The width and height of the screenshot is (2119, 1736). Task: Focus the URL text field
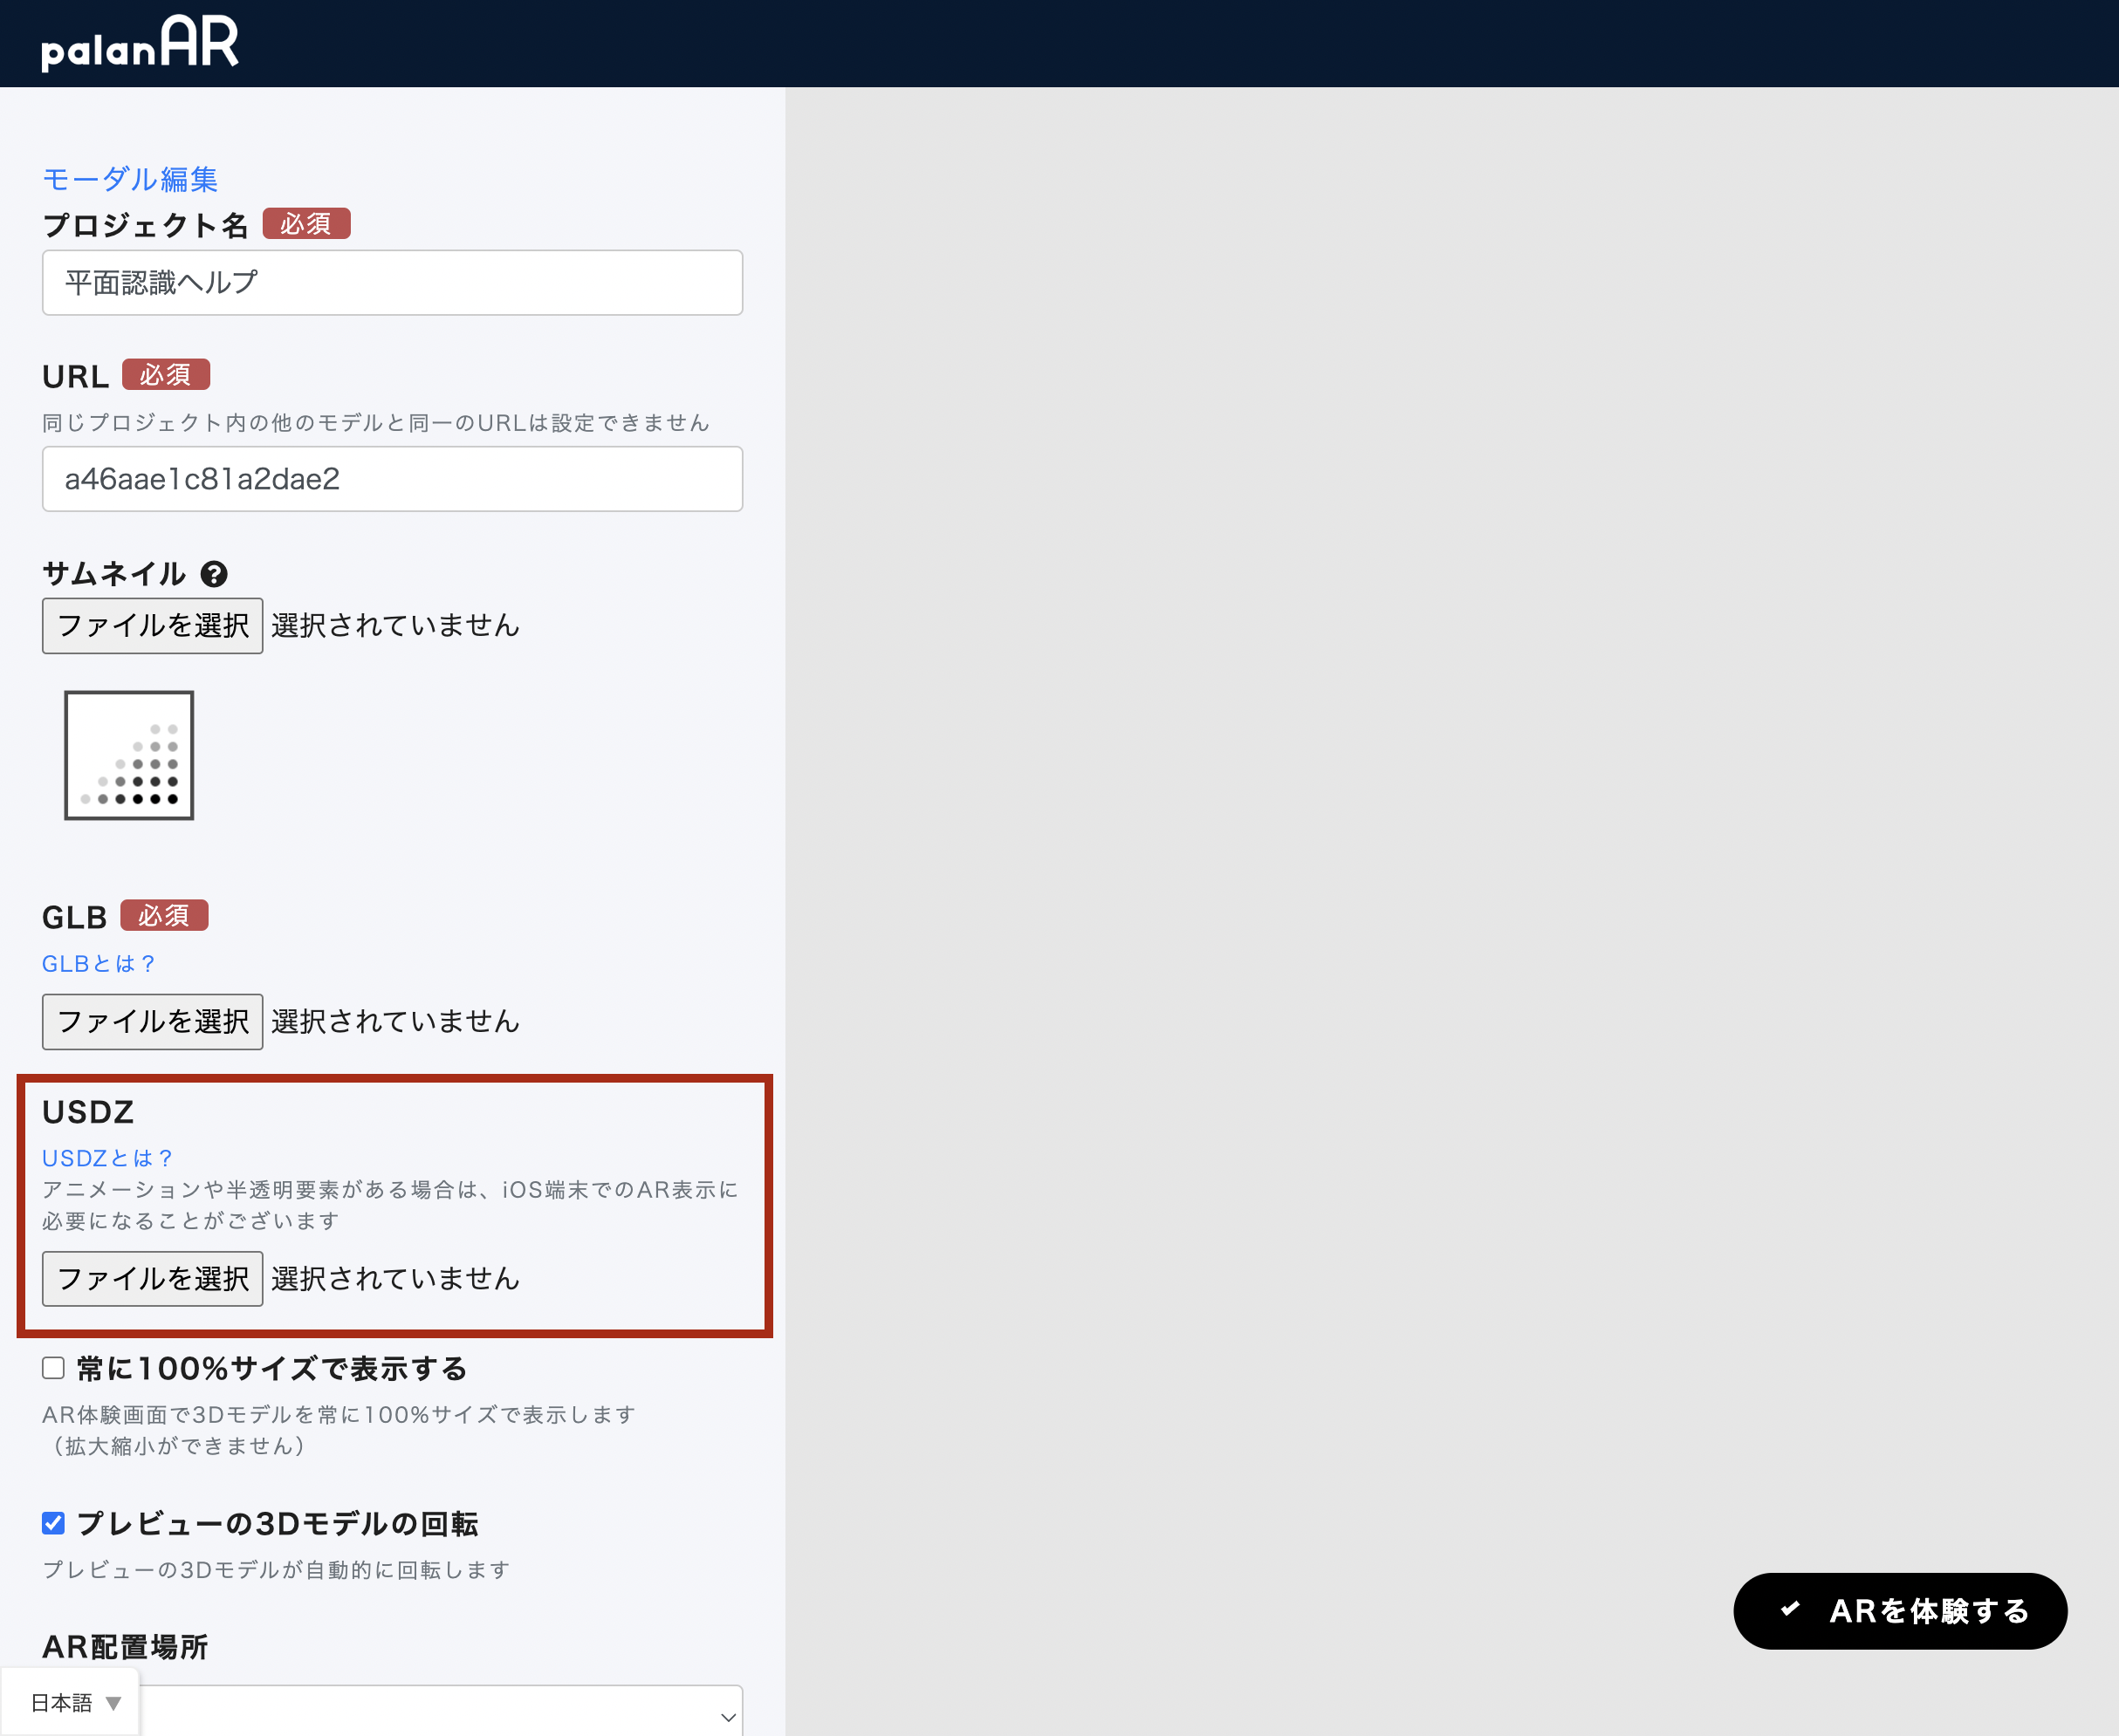tap(392, 479)
